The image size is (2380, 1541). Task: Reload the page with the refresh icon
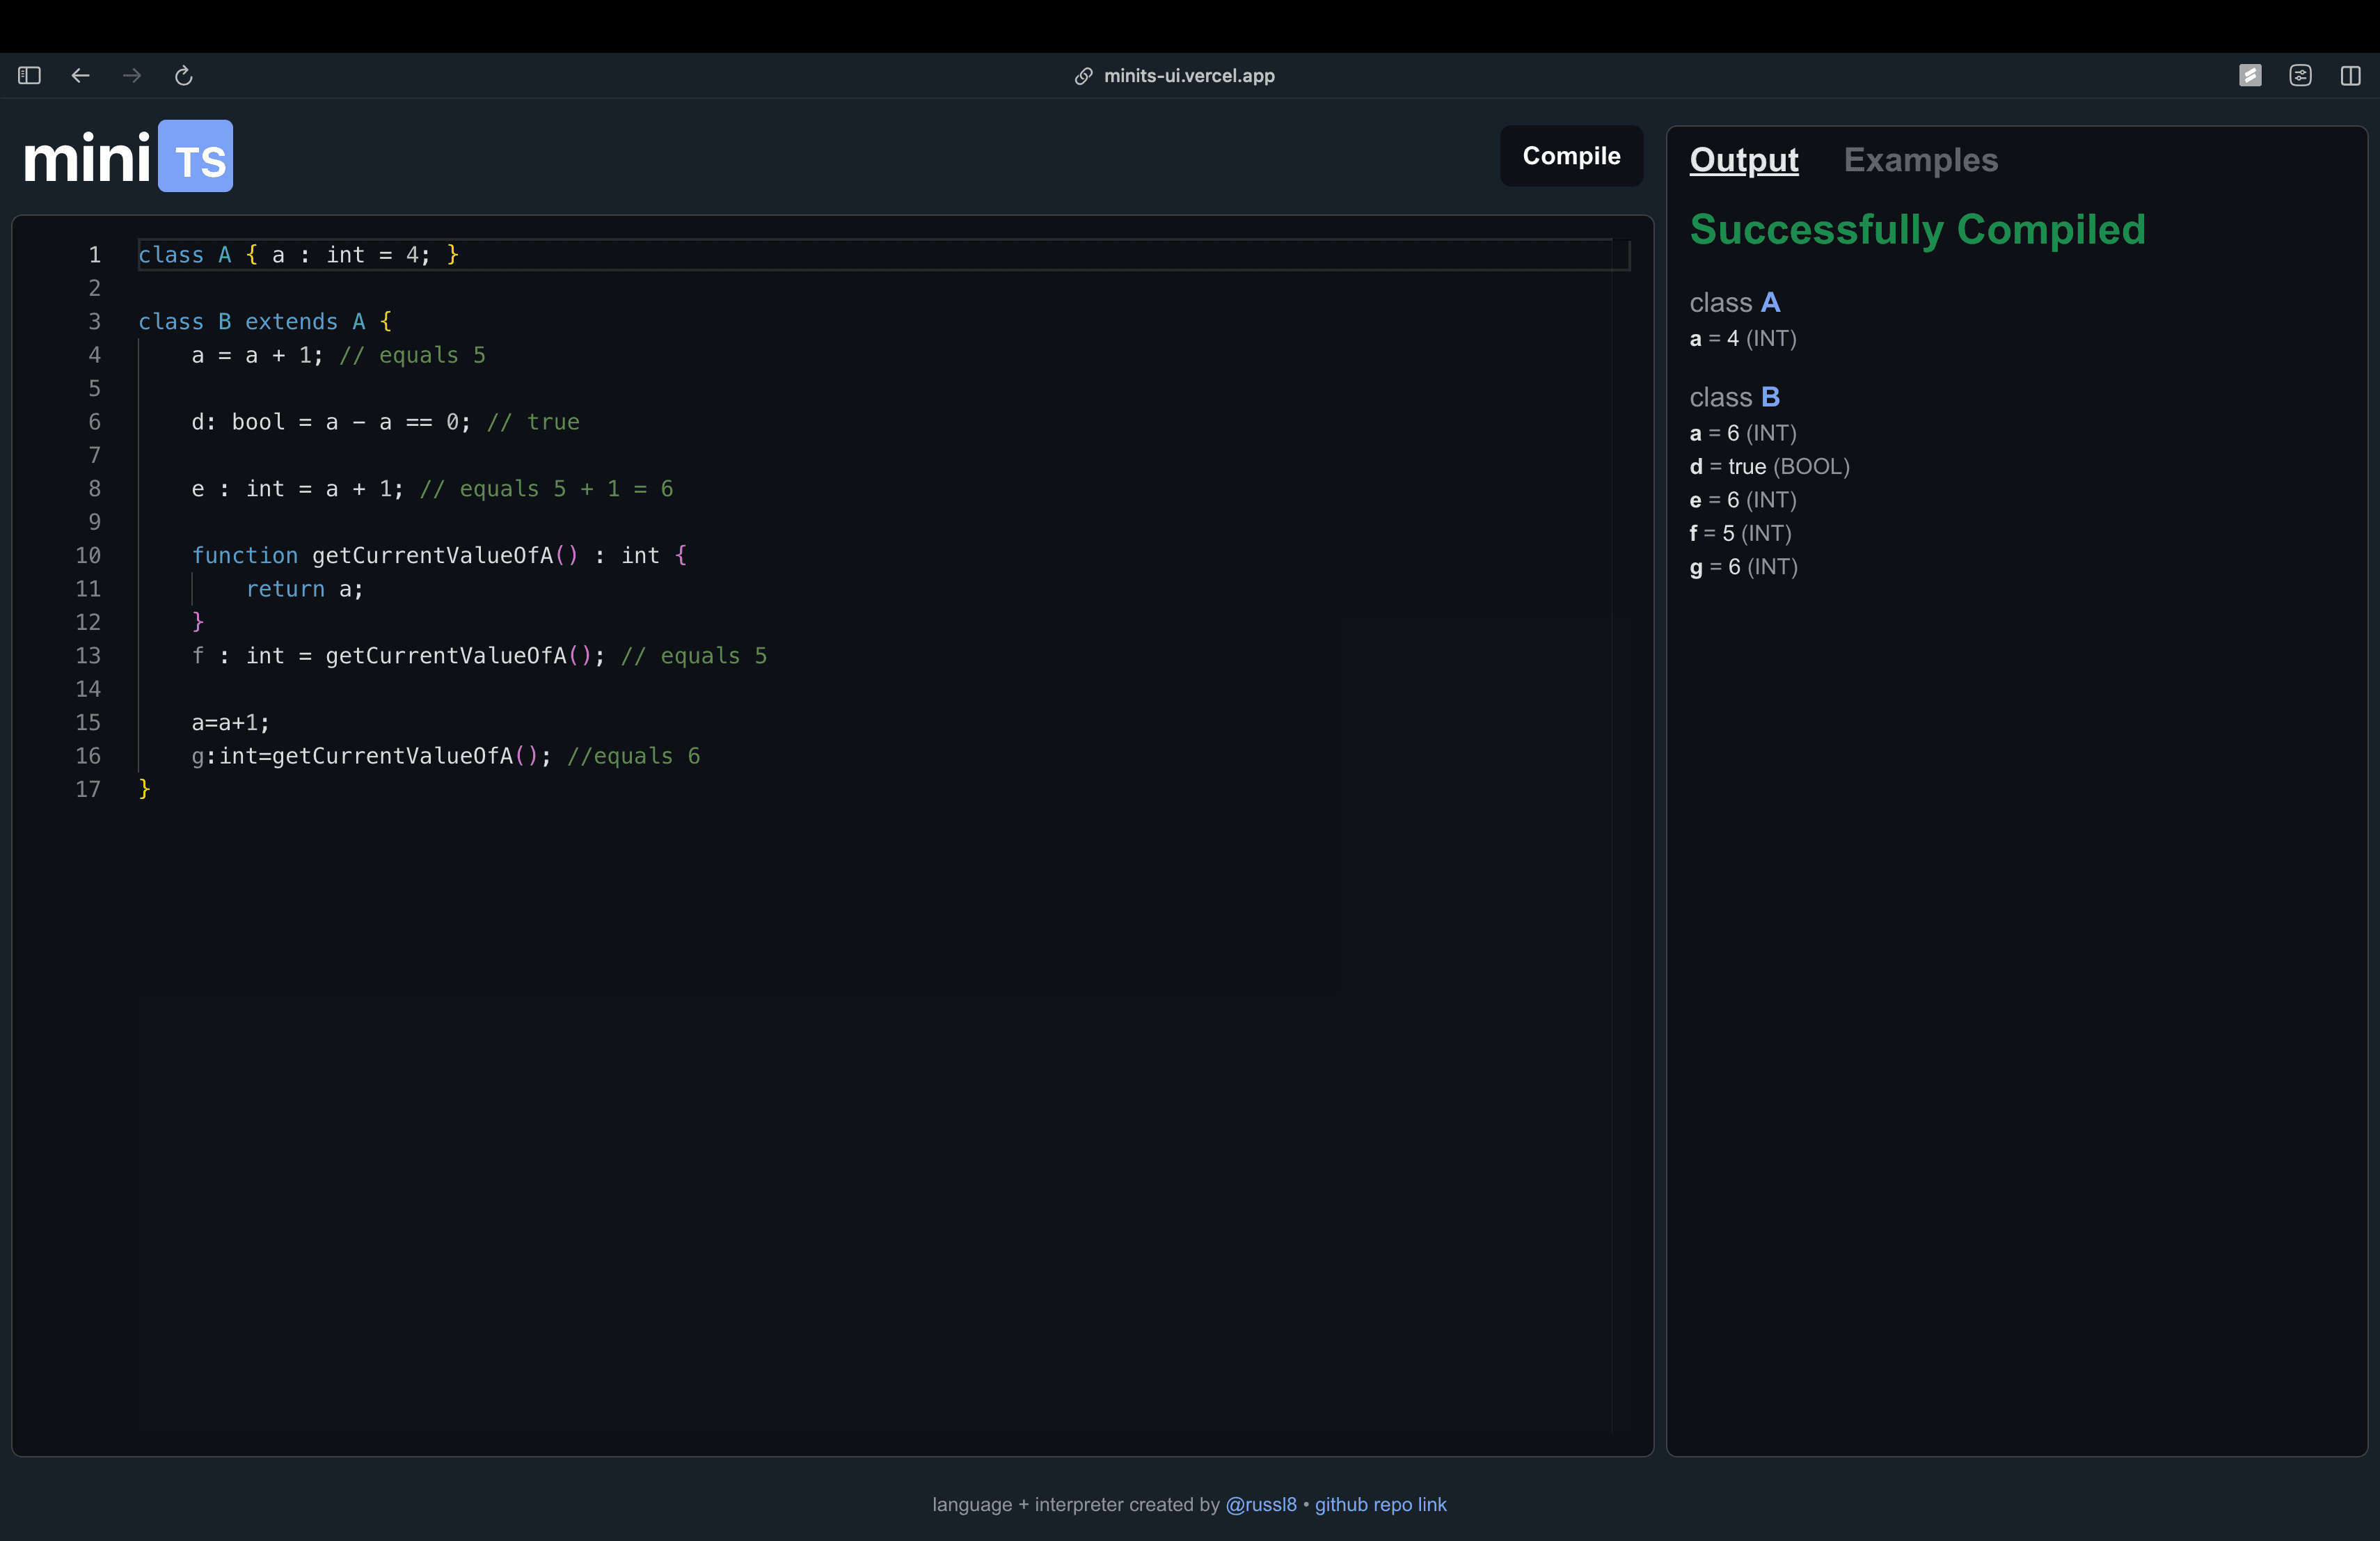[184, 75]
